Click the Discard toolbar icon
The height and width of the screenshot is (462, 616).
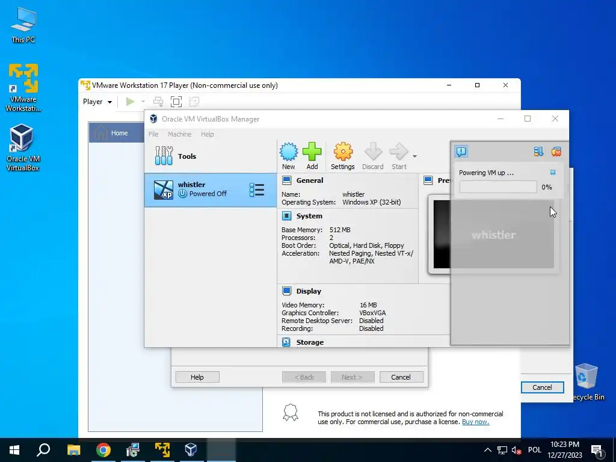[x=373, y=152]
